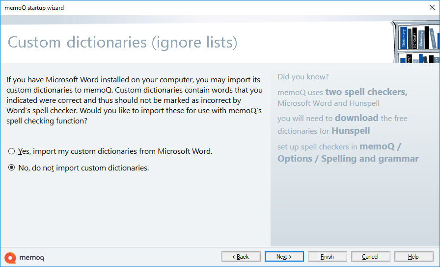Viewport: 440px width, 267px height.
Task: Go to previous page with Back button
Action: (x=241, y=257)
